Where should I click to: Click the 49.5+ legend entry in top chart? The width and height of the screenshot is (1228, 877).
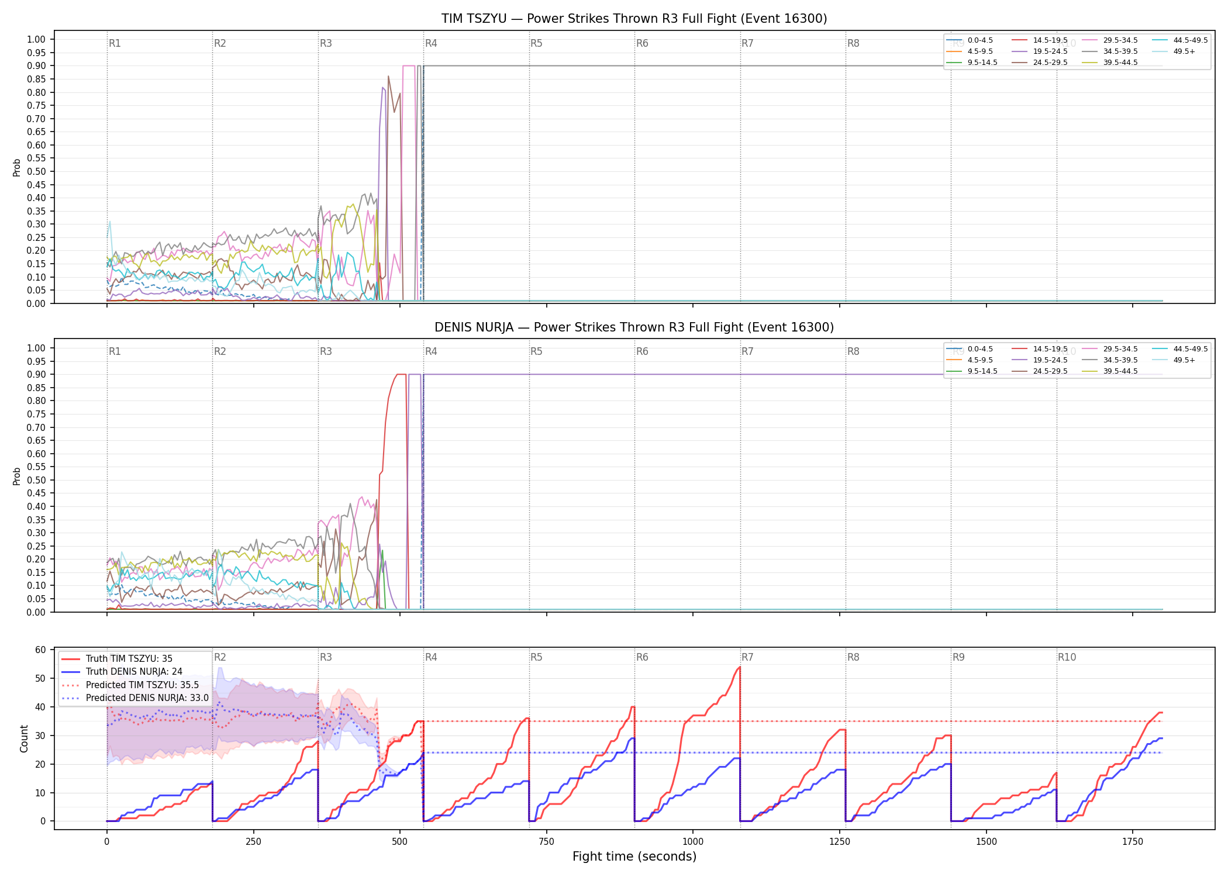pyautogui.click(x=1174, y=51)
